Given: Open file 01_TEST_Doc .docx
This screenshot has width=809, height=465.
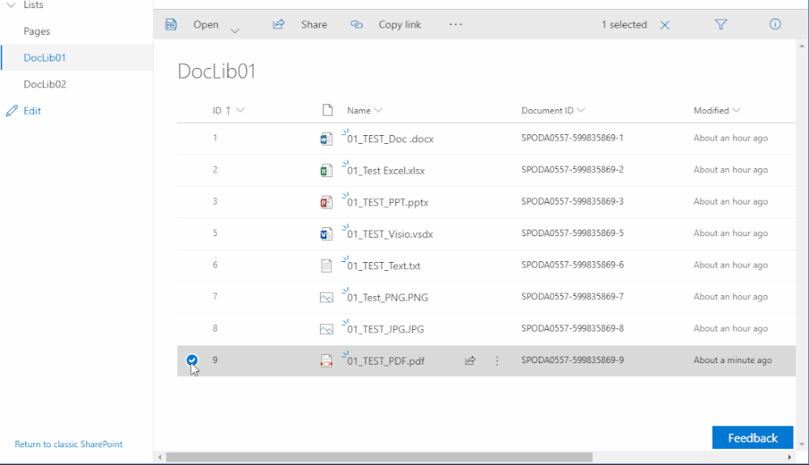Looking at the screenshot, I should click(390, 139).
